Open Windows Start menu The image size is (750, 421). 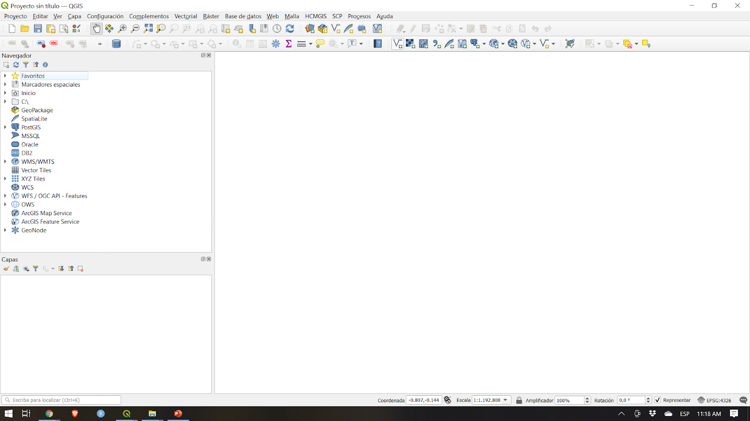pos(8,414)
